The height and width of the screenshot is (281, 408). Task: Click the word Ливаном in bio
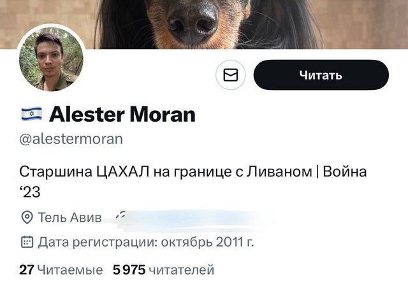(279, 172)
